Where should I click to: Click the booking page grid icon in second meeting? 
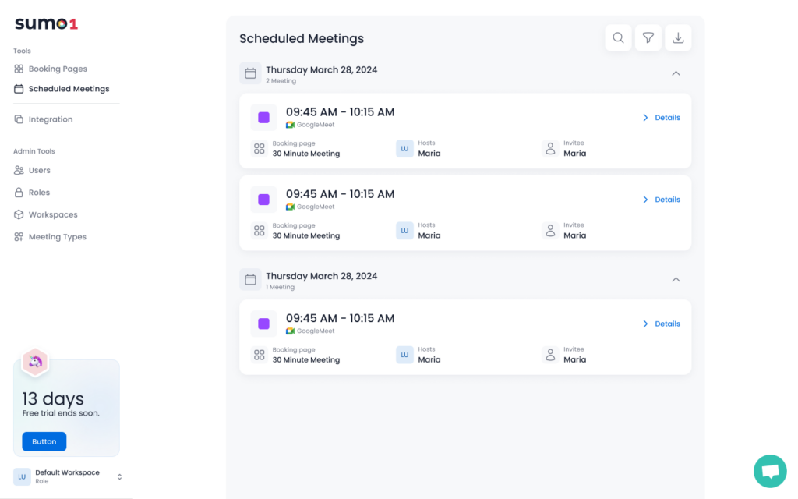[x=259, y=231]
